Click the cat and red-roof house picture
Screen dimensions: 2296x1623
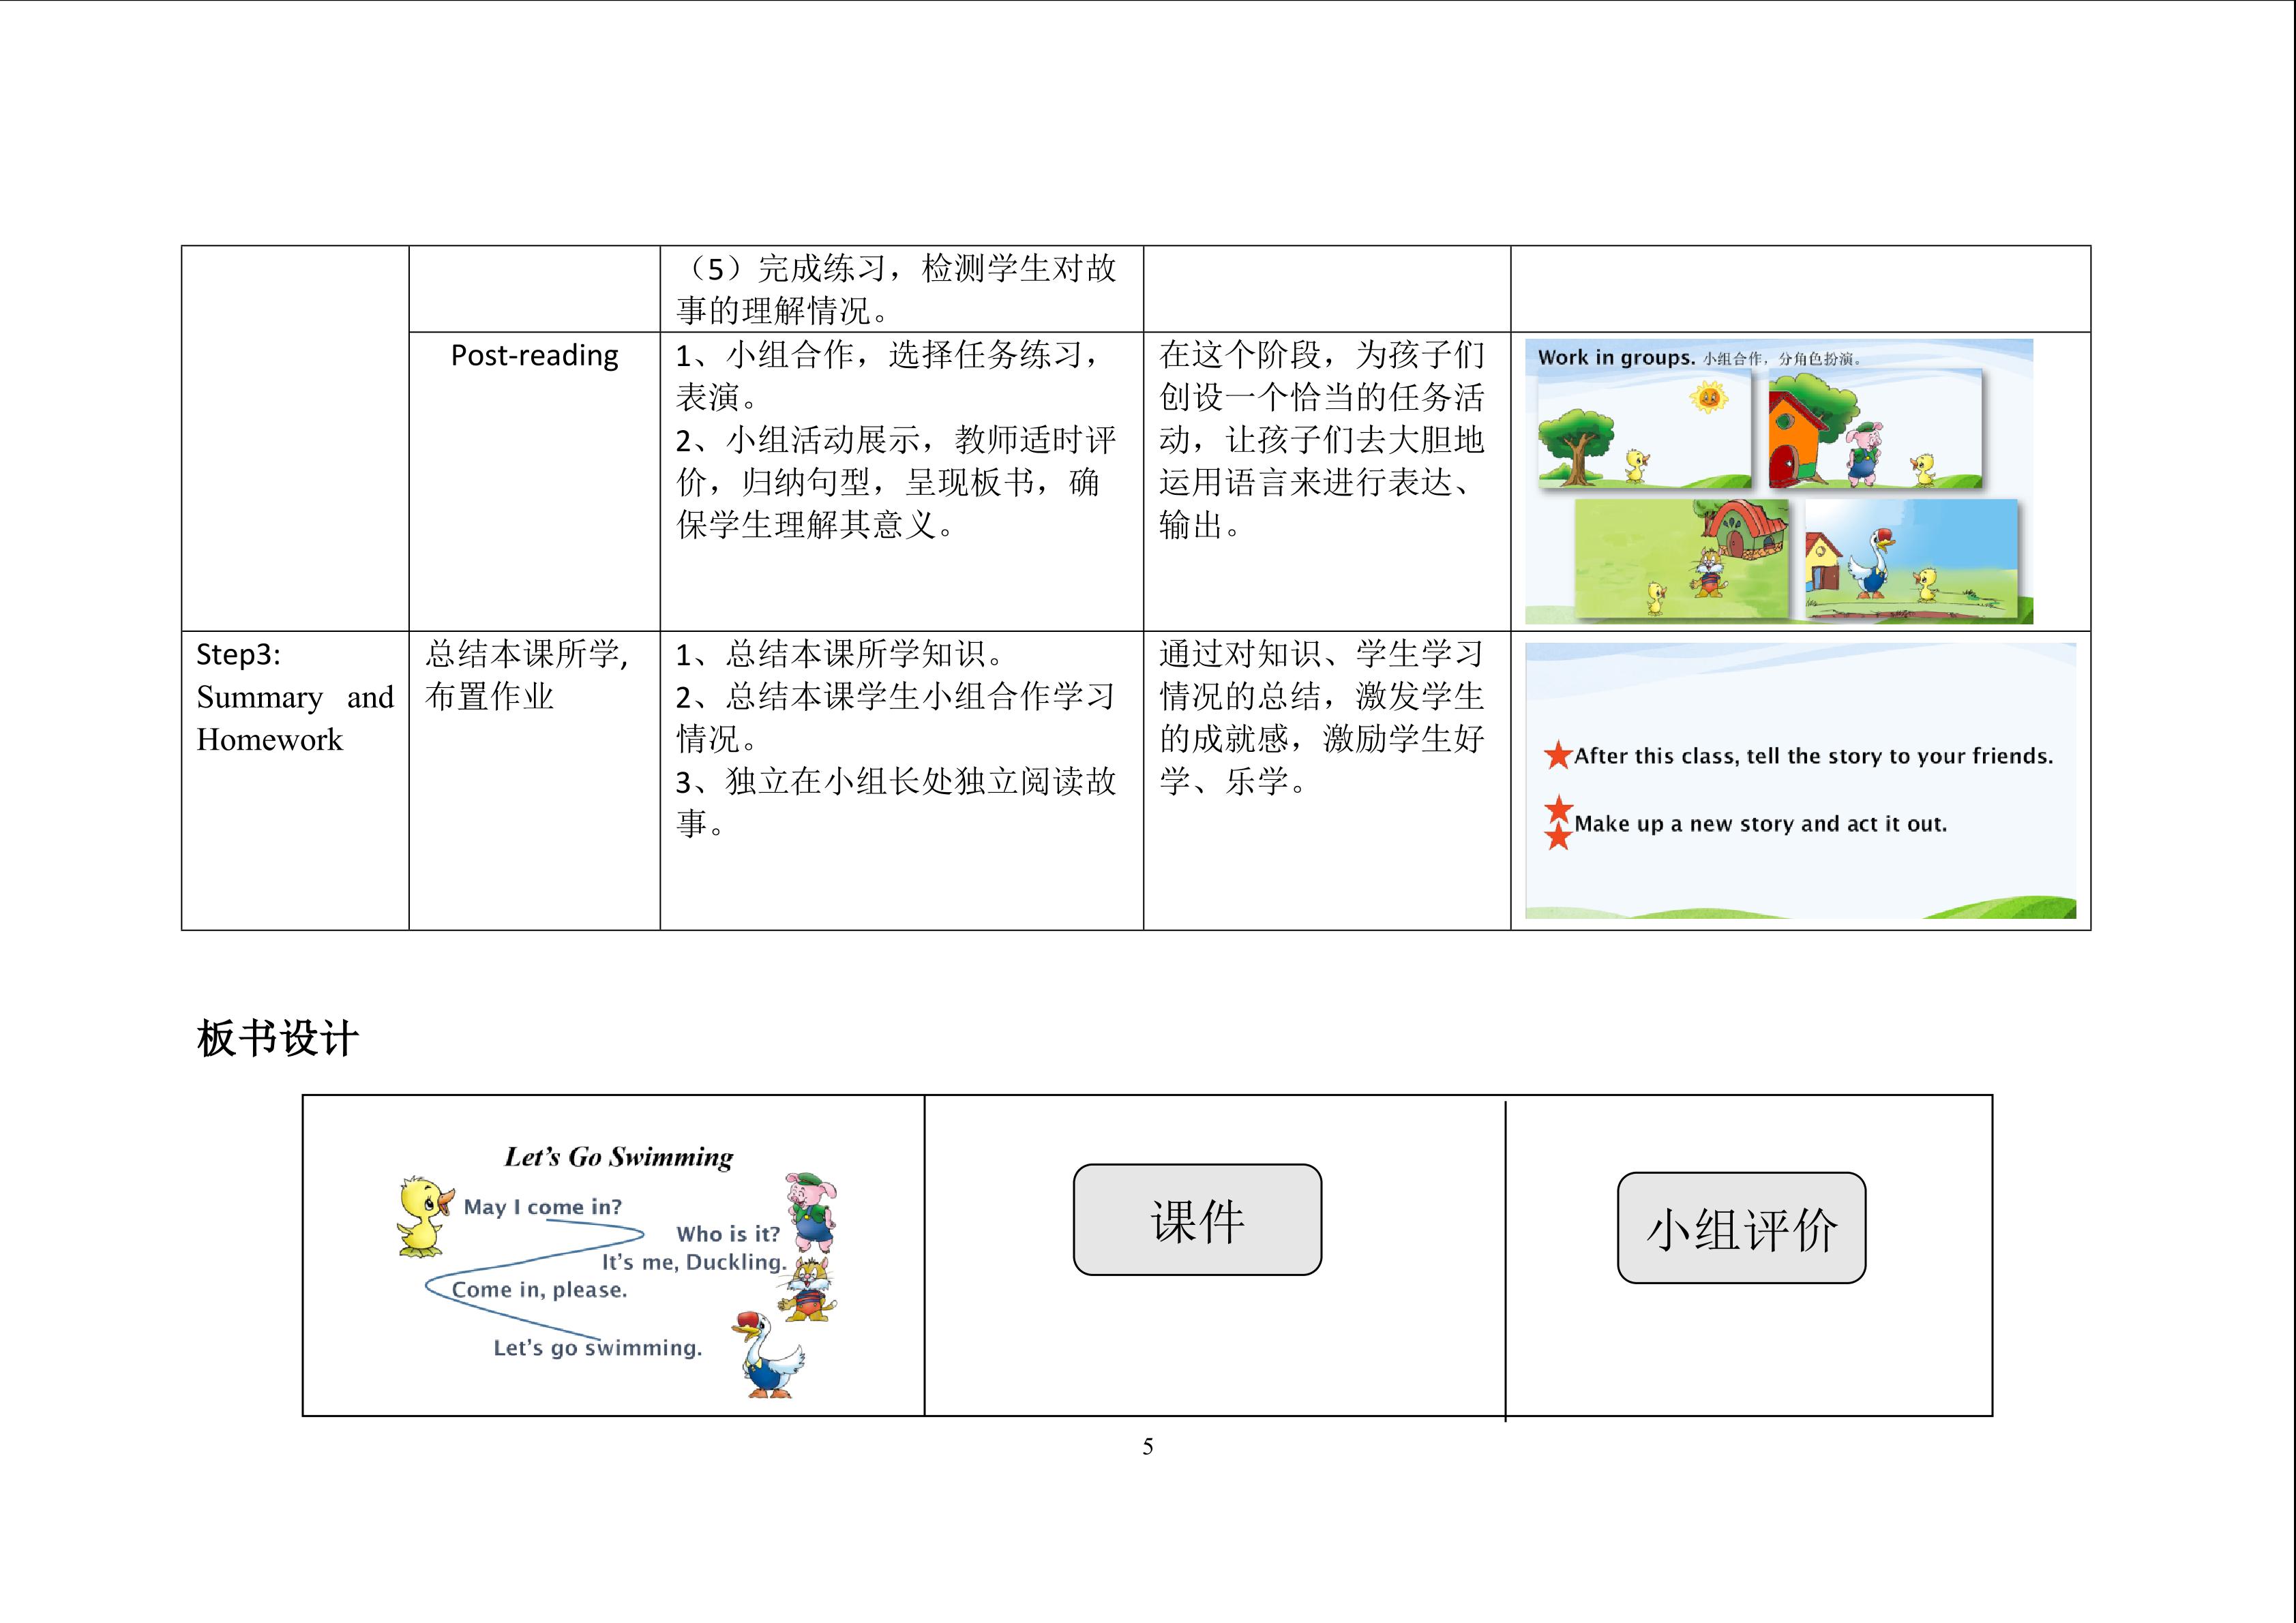click(1681, 559)
